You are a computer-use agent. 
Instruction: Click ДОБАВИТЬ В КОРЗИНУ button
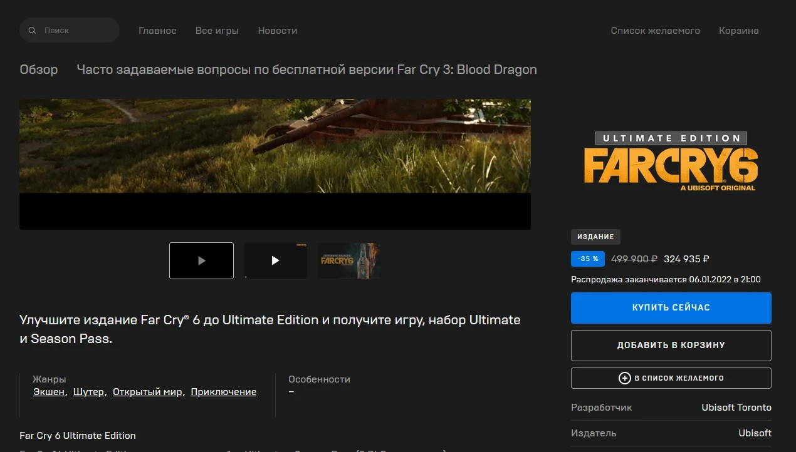671,346
